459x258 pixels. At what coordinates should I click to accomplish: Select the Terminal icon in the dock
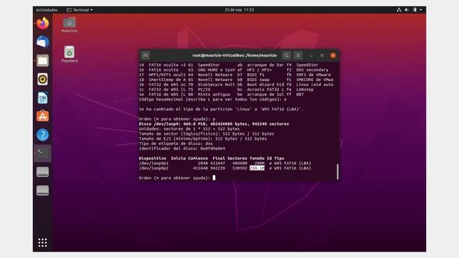point(43,153)
